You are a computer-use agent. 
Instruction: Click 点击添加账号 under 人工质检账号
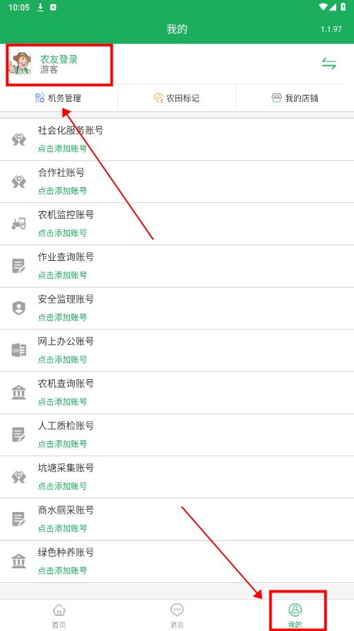pos(63,443)
